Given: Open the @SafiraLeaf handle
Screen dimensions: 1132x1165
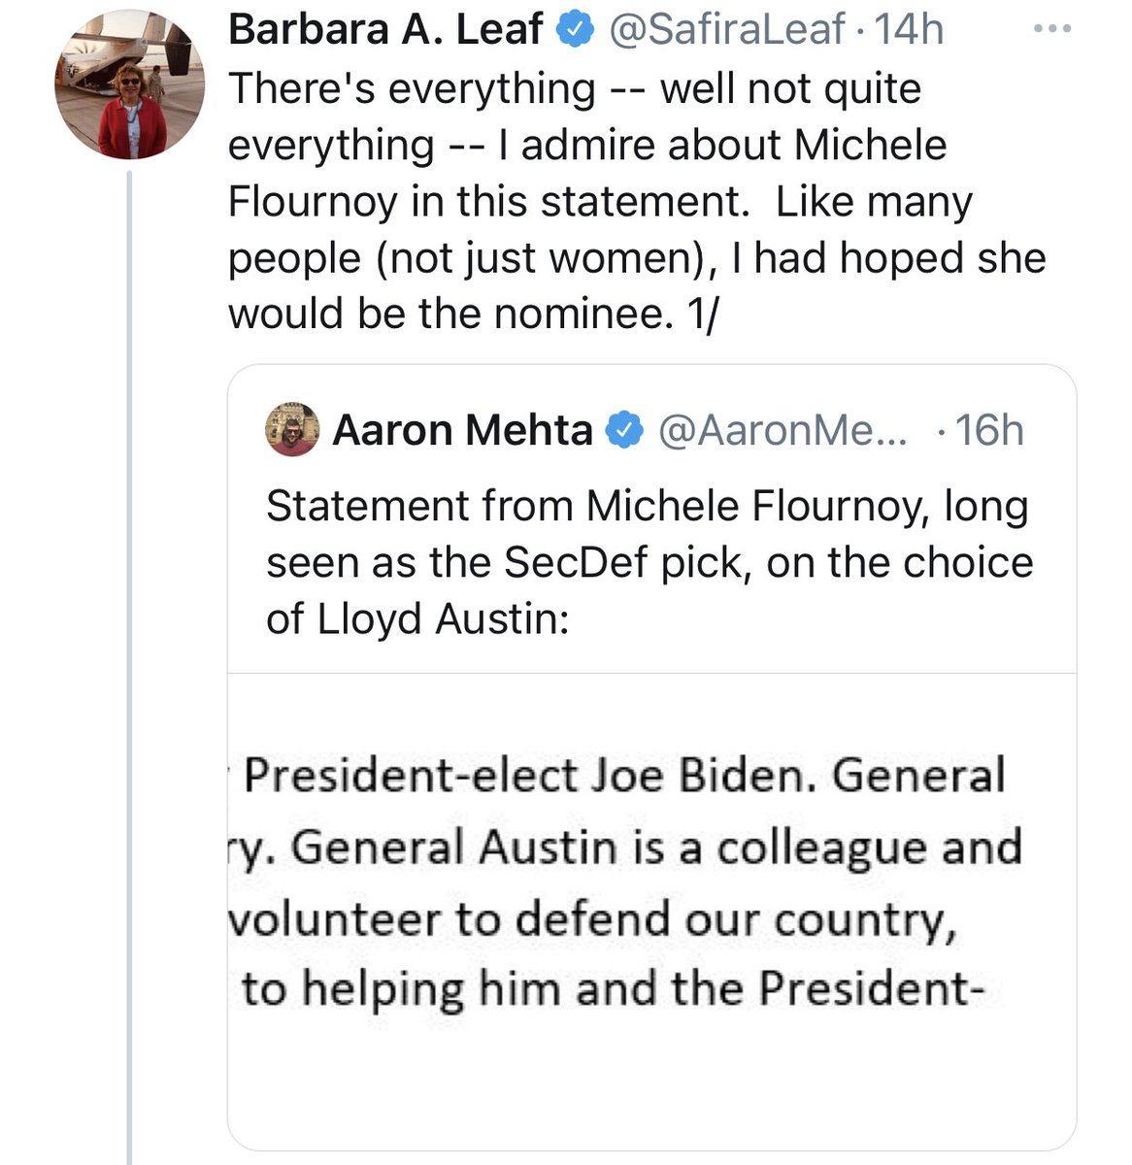Looking at the screenshot, I should click(726, 31).
